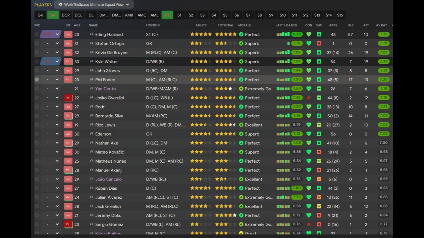Click Joško Gvardiol's Inj injury badge
Screen dimensions: 424x238
click(x=68, y=98)
